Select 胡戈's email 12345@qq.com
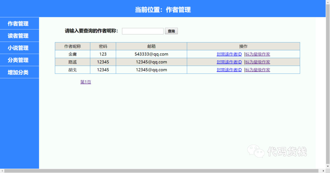330x173 pixels. pos(151,70)
